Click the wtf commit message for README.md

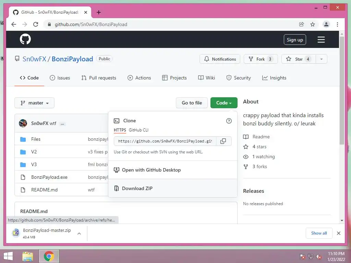(91, 190)
